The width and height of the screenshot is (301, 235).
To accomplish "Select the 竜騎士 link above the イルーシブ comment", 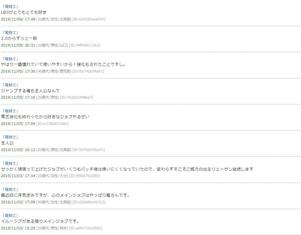I will tap(10, 216).
